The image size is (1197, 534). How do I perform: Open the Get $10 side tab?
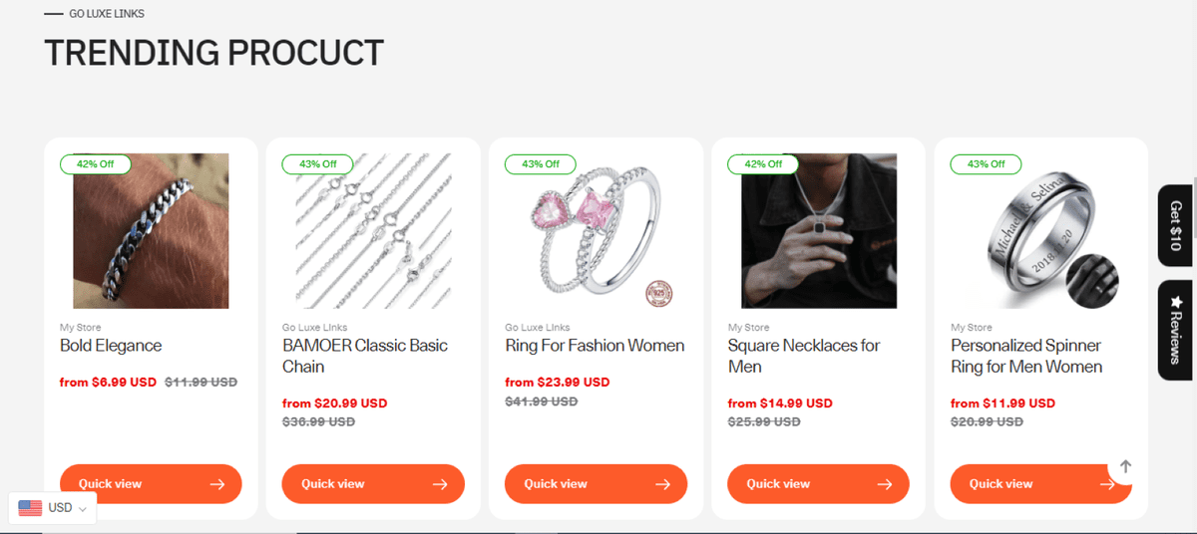(1175, 226)
